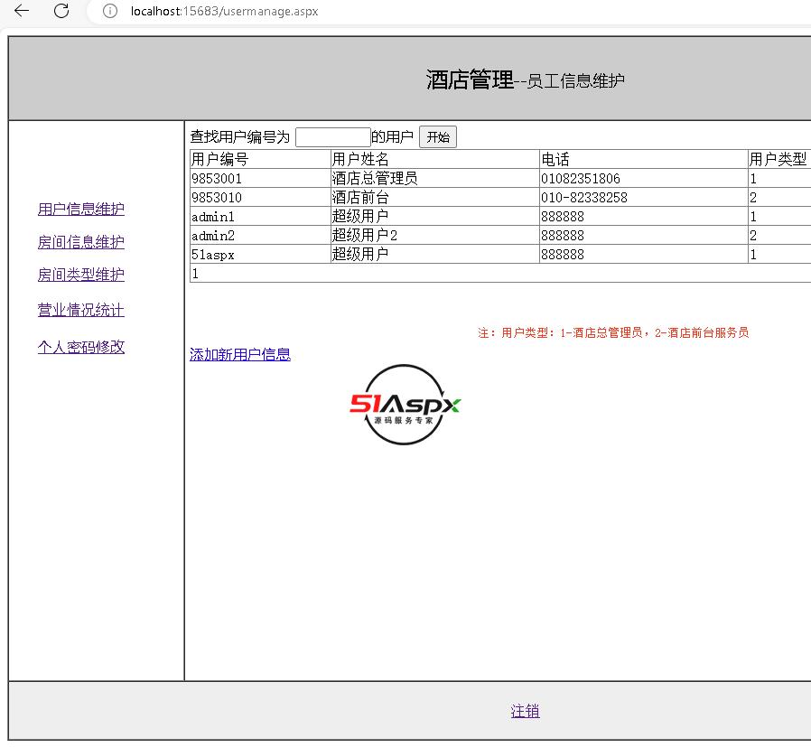This screenshot has width=811, height=747.
Task: Open site info icon beside localhost URL
Action: 110,12
